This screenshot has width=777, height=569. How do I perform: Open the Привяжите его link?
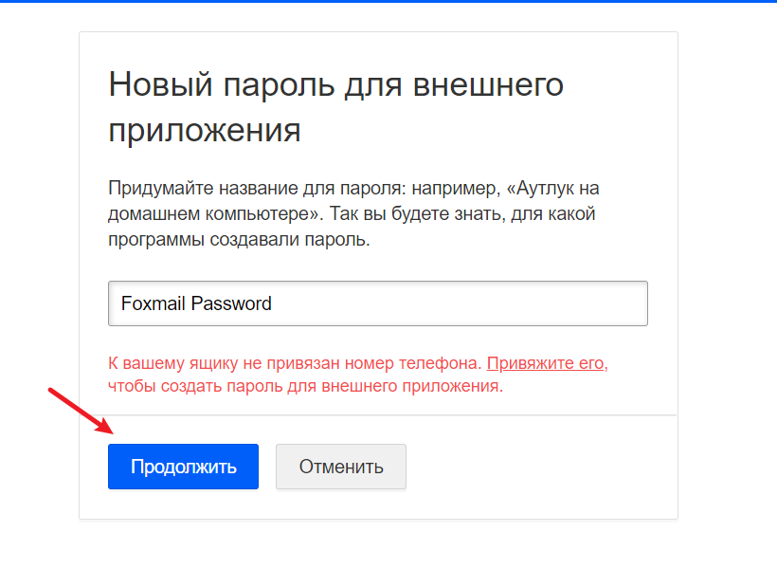(546, 363)
